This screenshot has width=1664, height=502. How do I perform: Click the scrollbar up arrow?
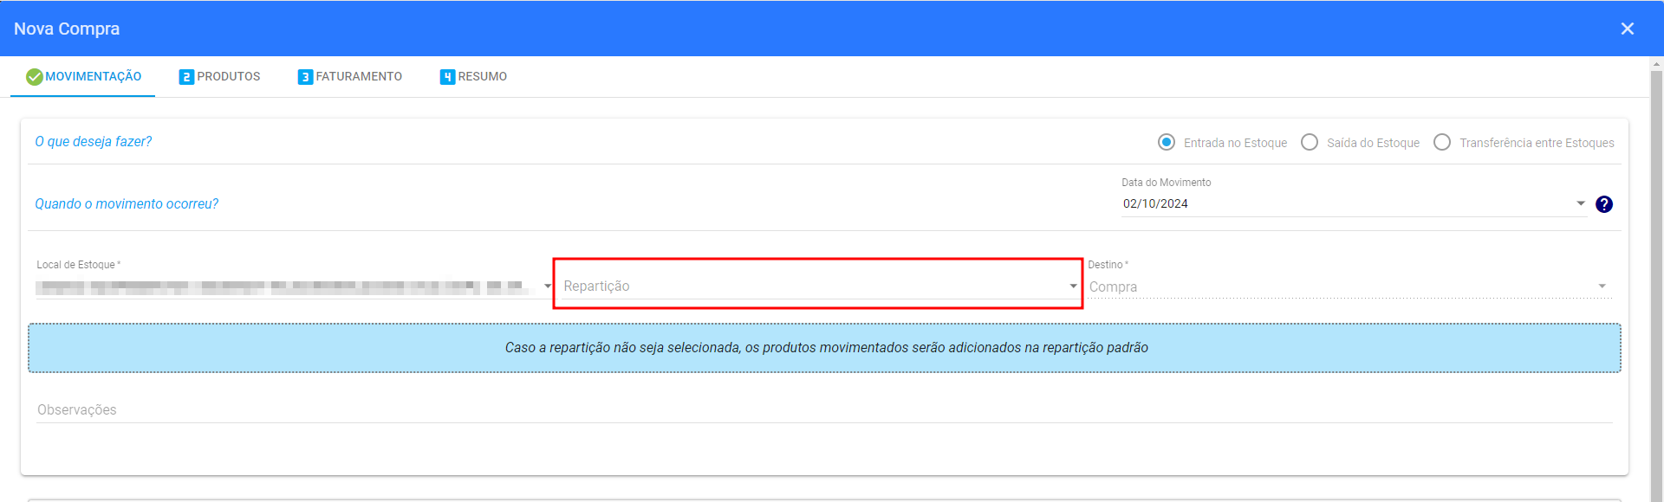click(x=1656, y=63)
